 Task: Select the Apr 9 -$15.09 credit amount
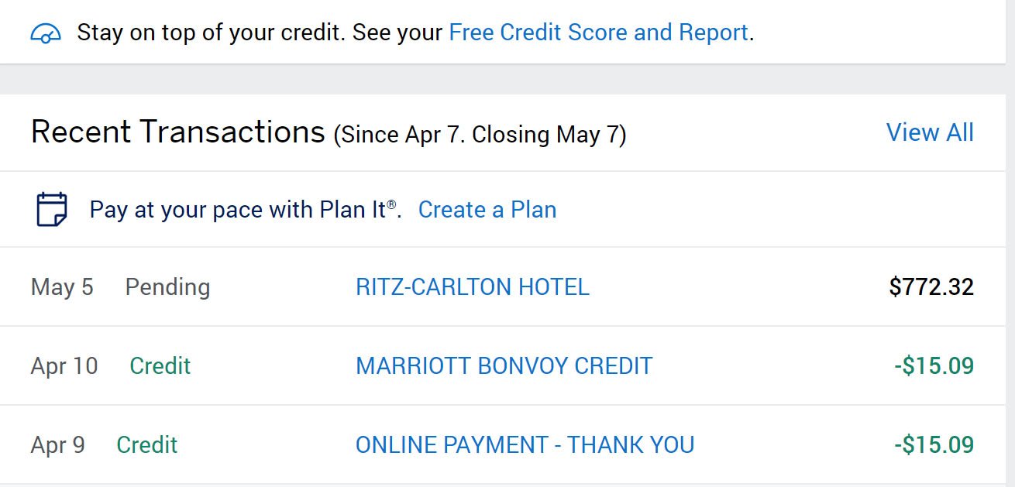pyautogui.click(x=934, y=444)
